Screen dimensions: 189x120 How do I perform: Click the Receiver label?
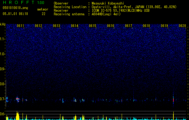(61, 10)
